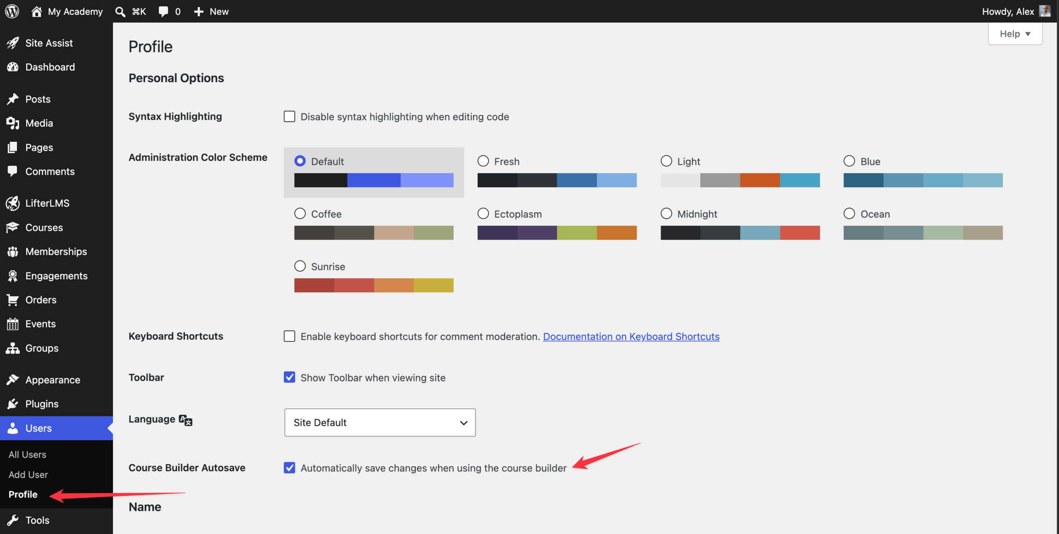This screenshot has height=534, width=1059.
Task: Open the My Academy home icon
Action: pyautogui.click(x=36, y=11)
